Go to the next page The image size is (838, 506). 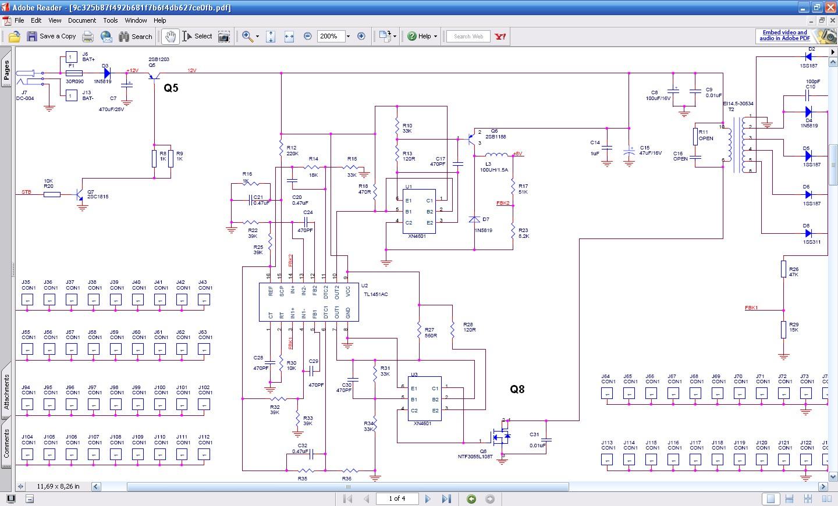pyautogui.click(x=428, y=499)
